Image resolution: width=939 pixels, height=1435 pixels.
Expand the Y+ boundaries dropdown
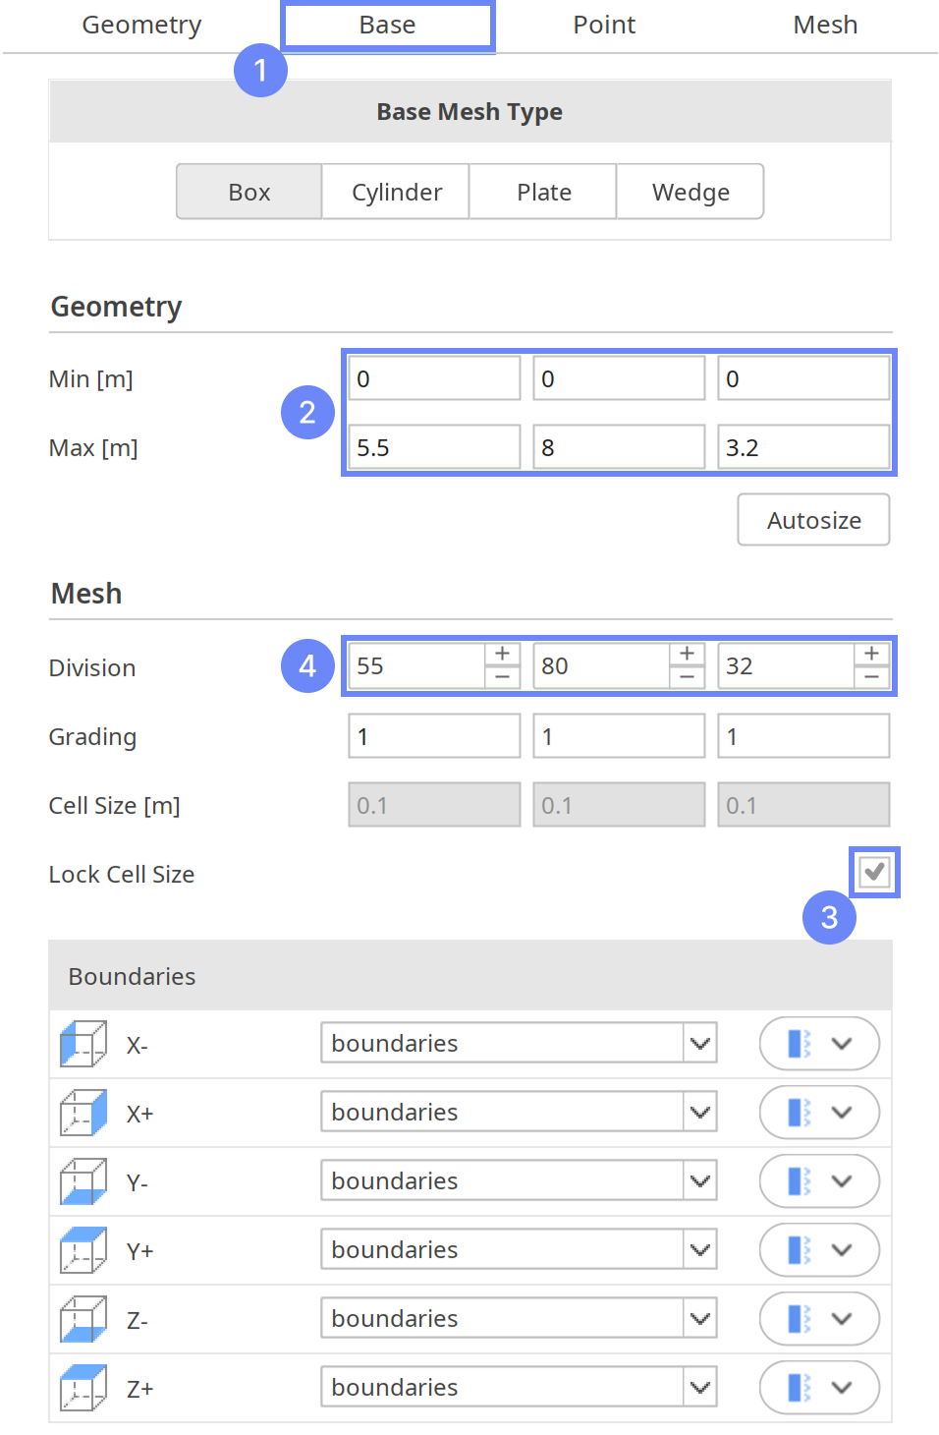click(x=699, y=1250)
